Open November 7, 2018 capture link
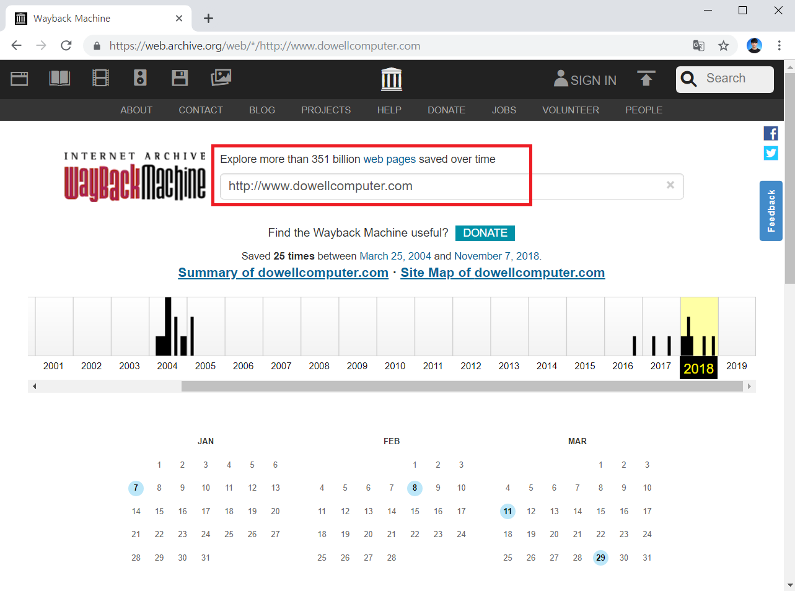The height and width of the screenshot is (591, 795). [497, 256]
